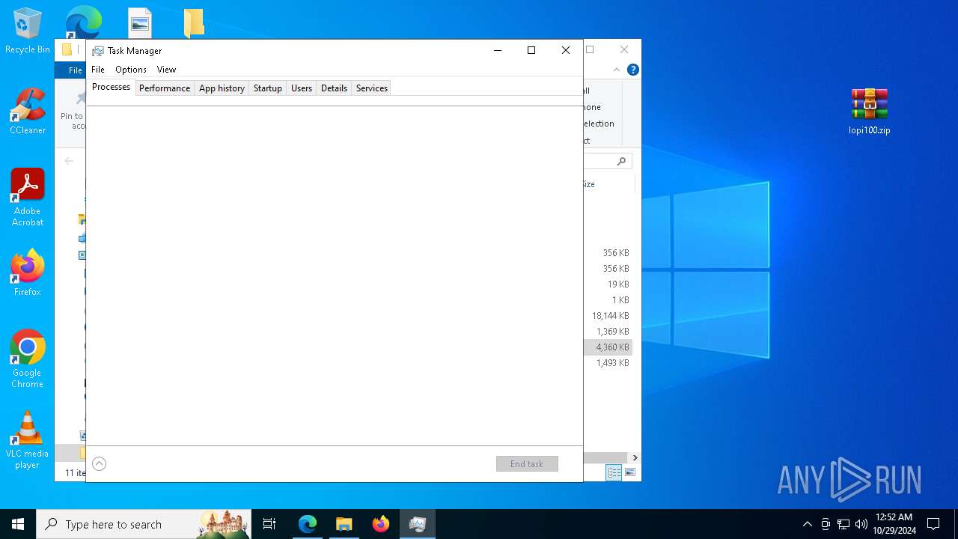Switch to the Services tab

pos(372,88)
